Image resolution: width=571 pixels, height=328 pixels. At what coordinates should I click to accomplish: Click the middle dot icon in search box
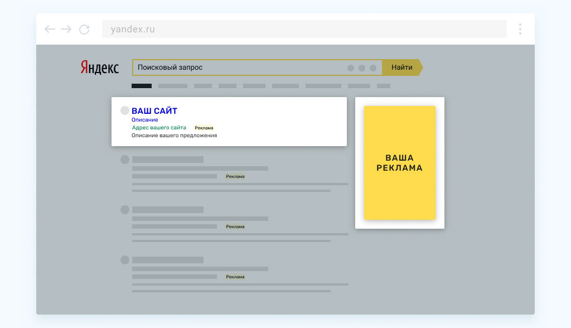tap(361, 68)
